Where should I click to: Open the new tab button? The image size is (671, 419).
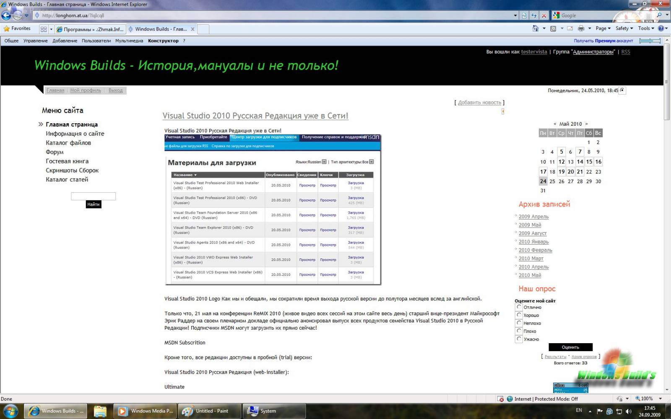[x=203, y=29]
